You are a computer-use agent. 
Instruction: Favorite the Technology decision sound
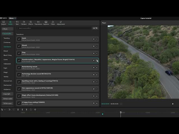tap(94, 75)
